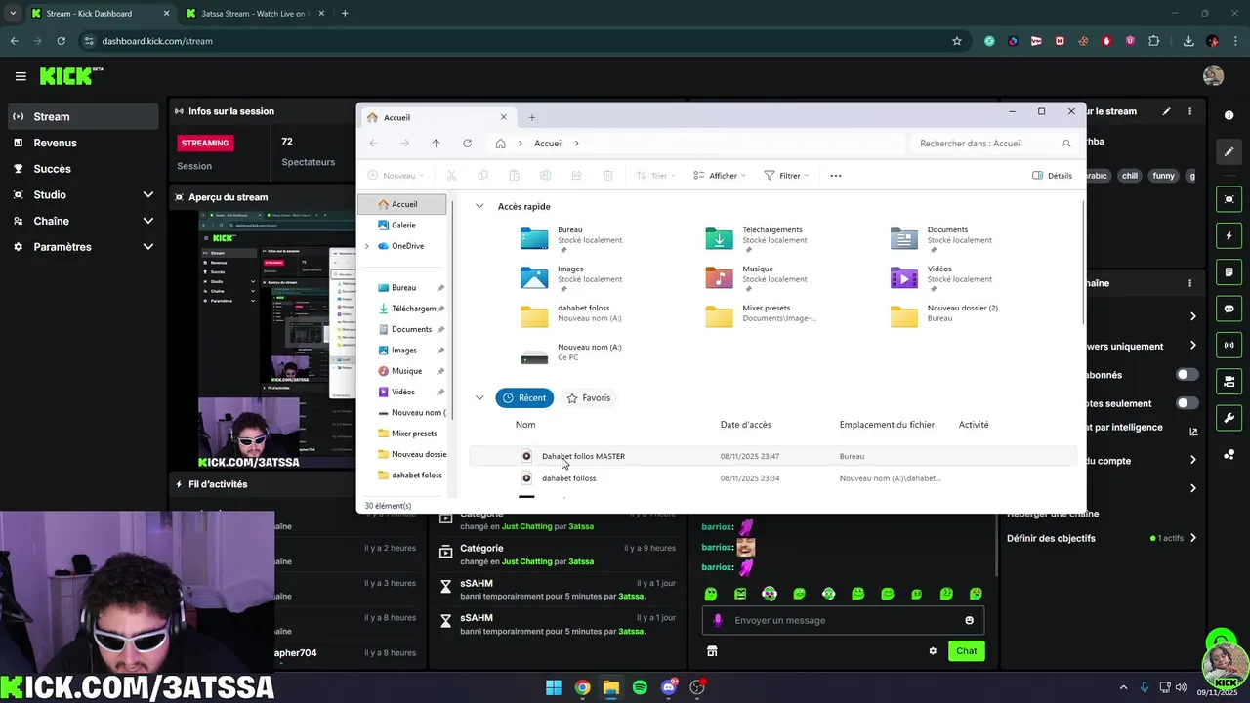Image resolution: width=1250 pixels, height=703 pixels.
Task: Click the Chrome address bar URL
Action: (x=157, y=41)
